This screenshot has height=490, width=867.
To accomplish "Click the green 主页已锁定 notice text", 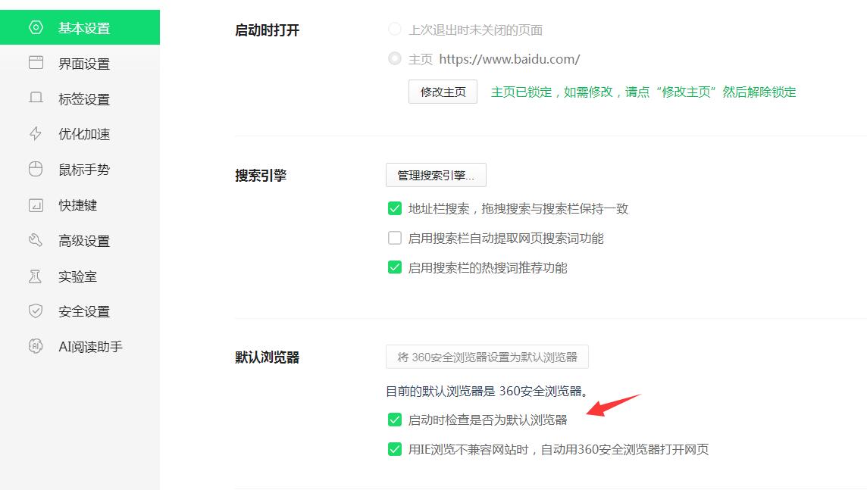I will [x=643, y=92].
